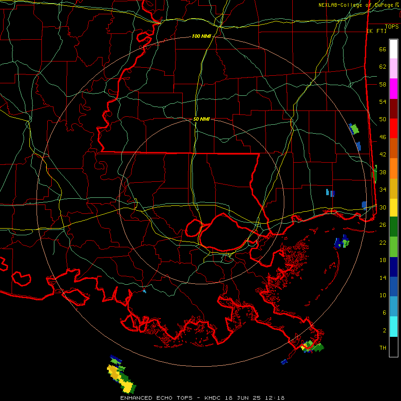Viewport: 401px width, 401px height.
Task: Click the tiny cyan echo pixel on the southwest coast
Action: click(x=144, y=291)
